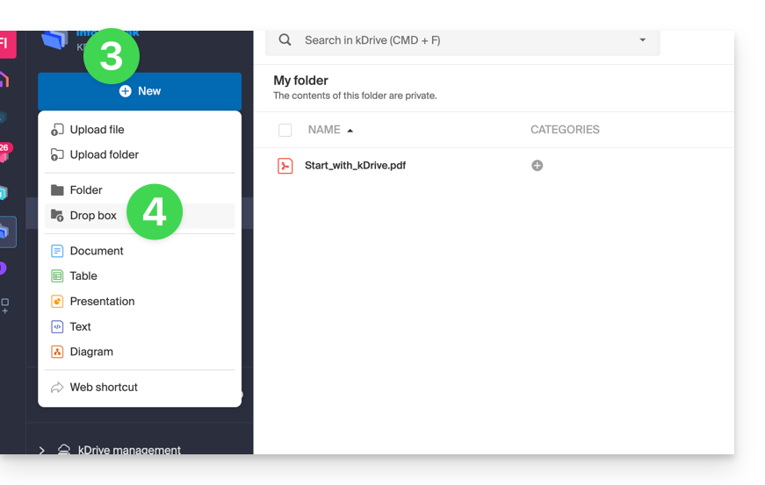Click the gray Folder icon in menu
765x485 pixels.
pos(57,190)
